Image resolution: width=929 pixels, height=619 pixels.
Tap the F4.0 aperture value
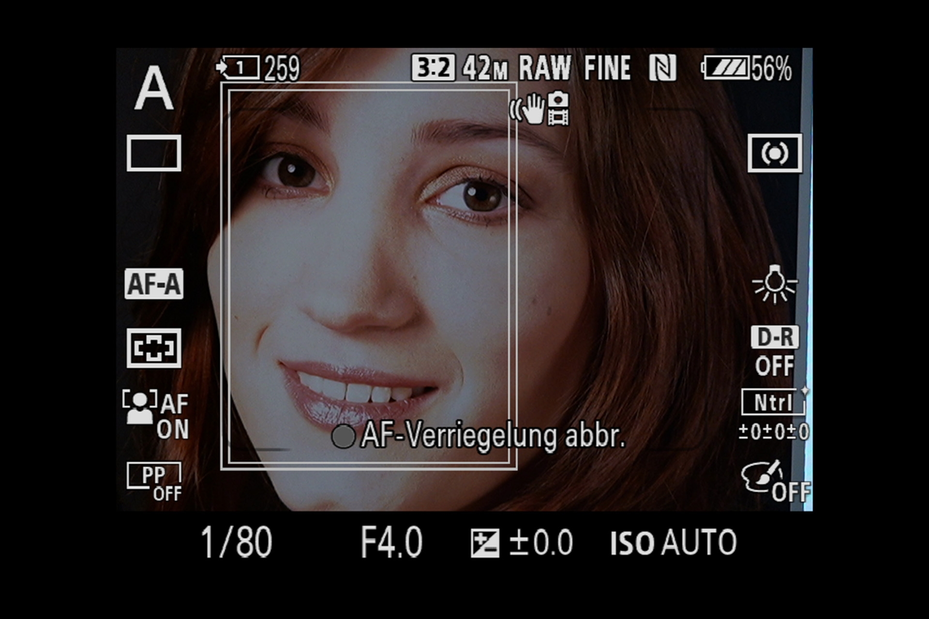tap(391, 542)
